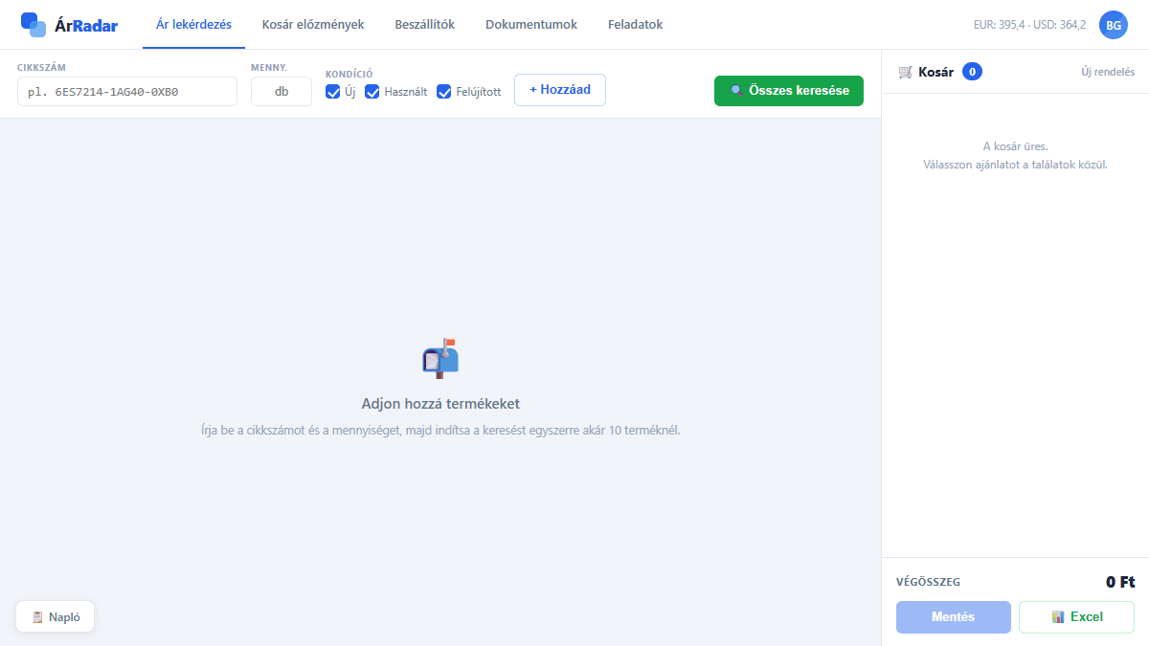The width and height of the screenshot is (1149, 646).
Task: Click the mailbox illustration icon
Action: coord(440,358)
